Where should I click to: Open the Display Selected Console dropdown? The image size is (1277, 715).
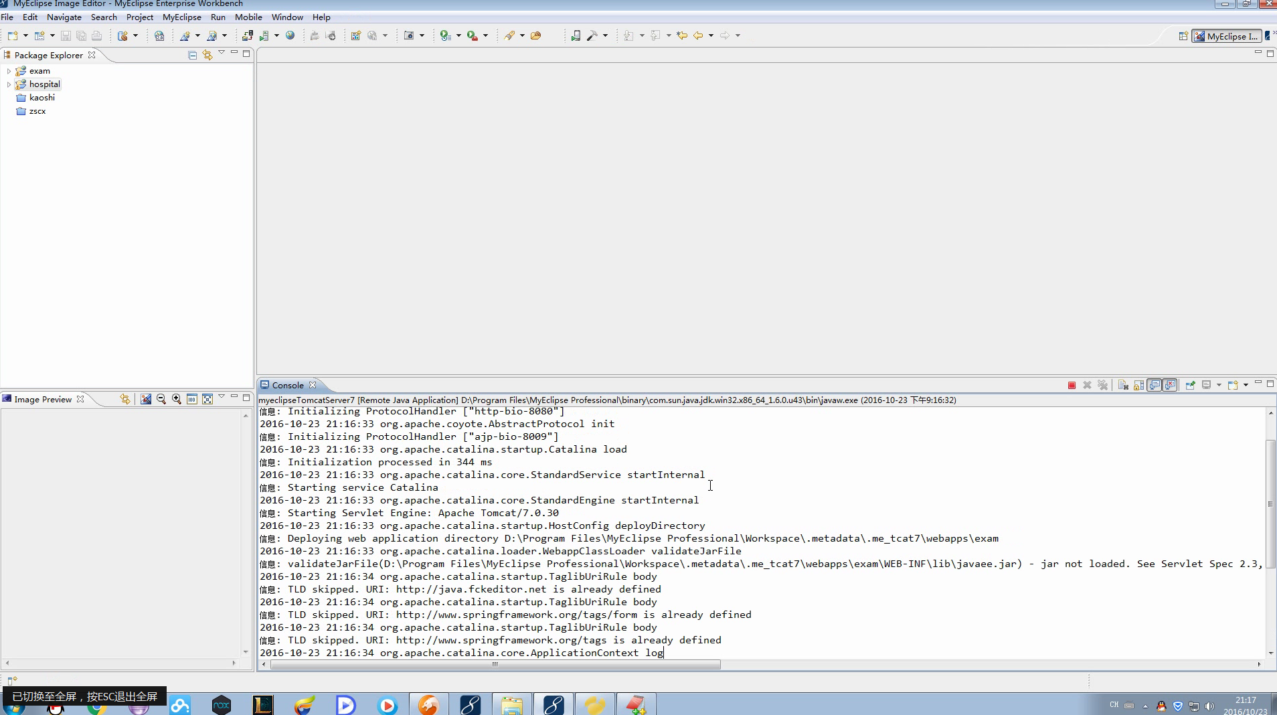click(x=1219, y=385)
